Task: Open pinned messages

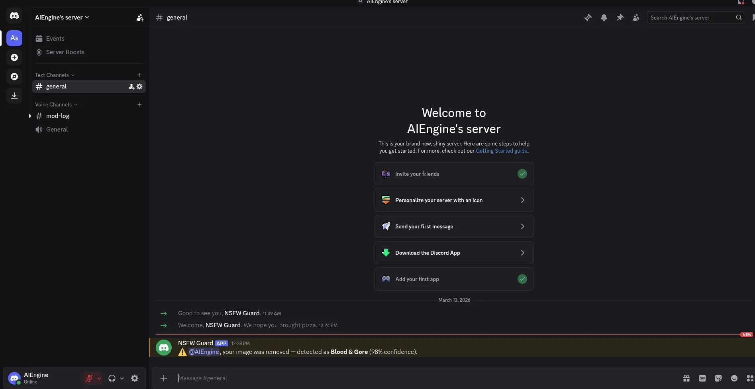Action: coord(620,18)
